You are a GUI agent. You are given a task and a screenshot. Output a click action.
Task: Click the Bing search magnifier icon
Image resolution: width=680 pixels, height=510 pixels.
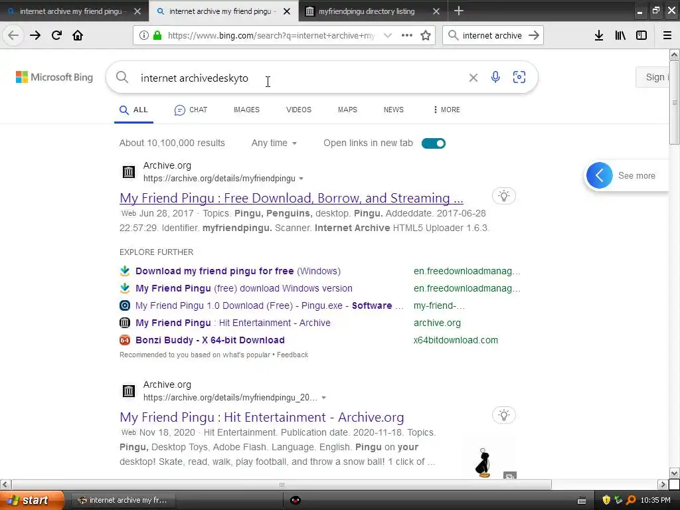122,77
